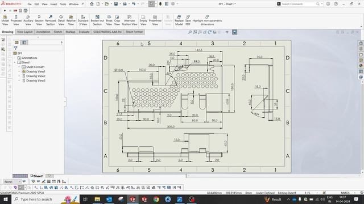Open the notification center icon
Viewport: 364px width, 204px height.
click(x=356, y=199)
